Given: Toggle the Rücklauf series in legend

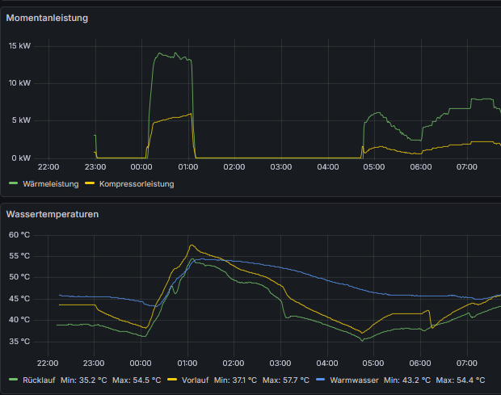Looking at the screenshot, I should click(39, 380).
